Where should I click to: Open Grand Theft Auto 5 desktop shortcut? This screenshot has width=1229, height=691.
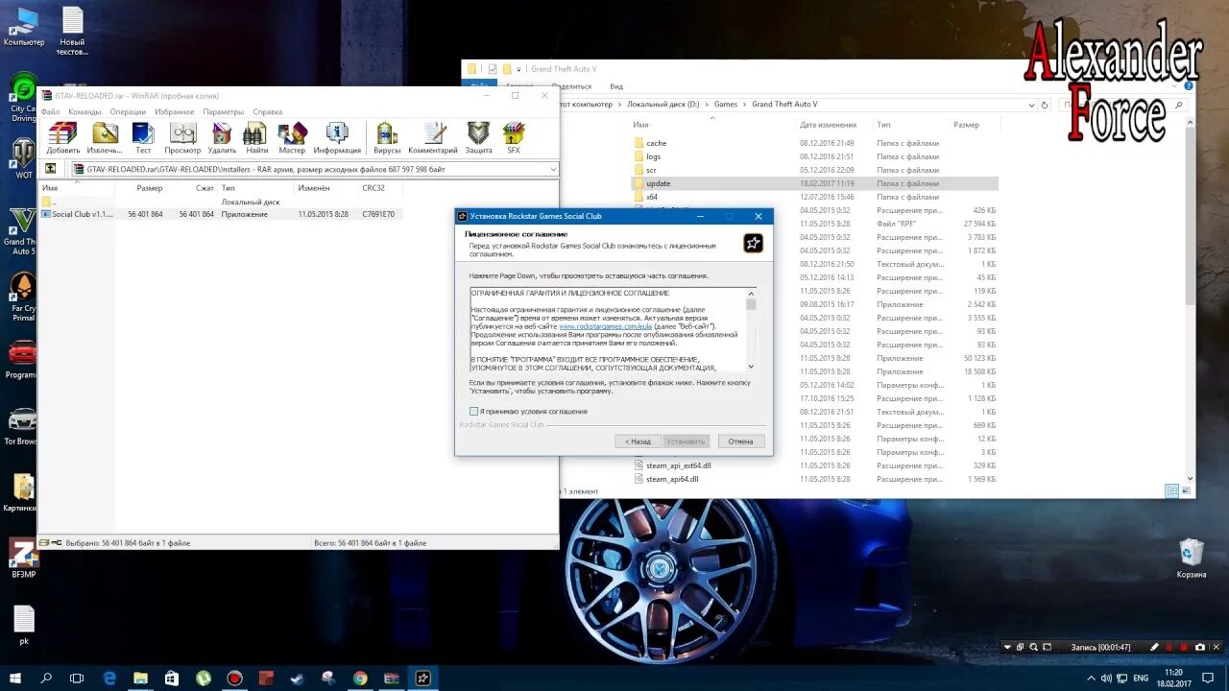coord(21,232)
